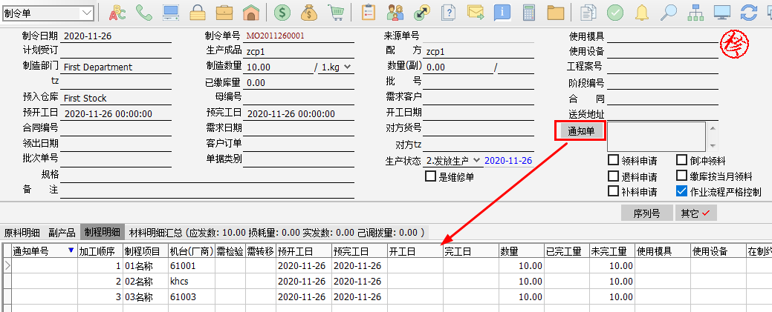Enable the 是维修单 checkbox
This screenshot has height=312, width=772.
click(430, 177)
